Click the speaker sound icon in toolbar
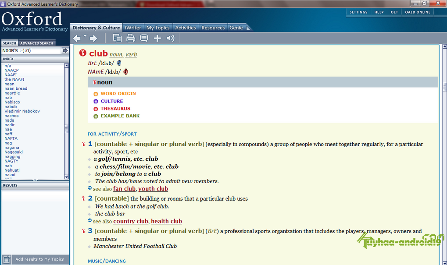 tap(170, 38)
